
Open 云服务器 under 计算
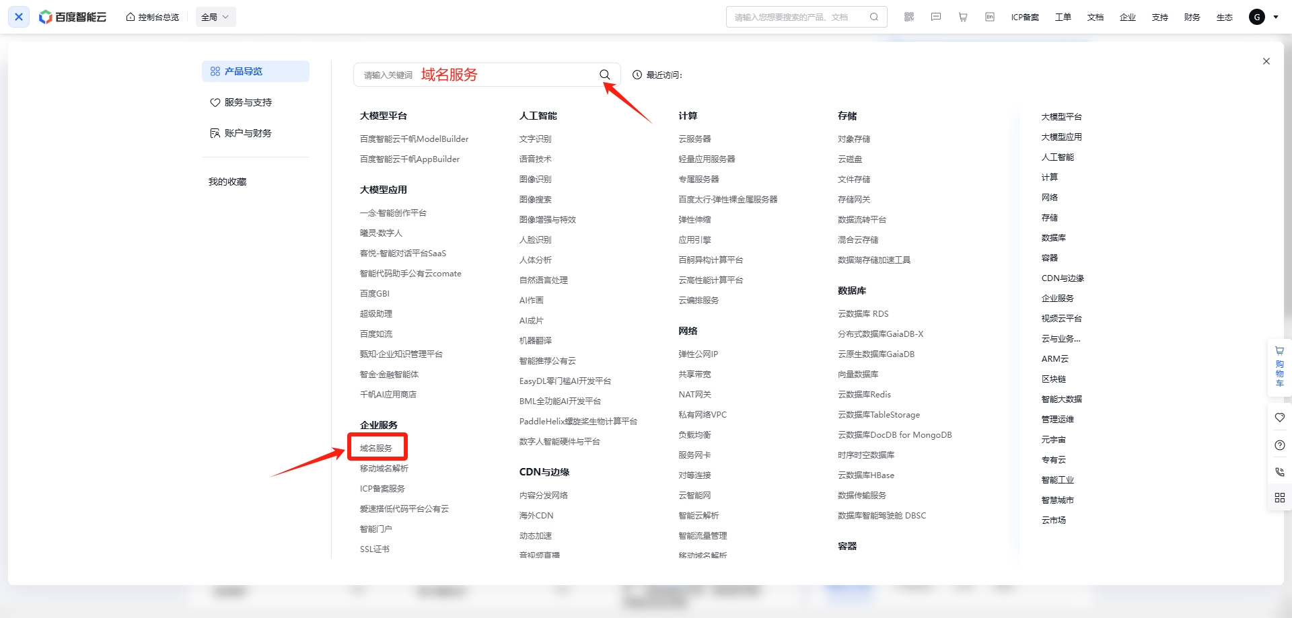(x=695, y=139)
